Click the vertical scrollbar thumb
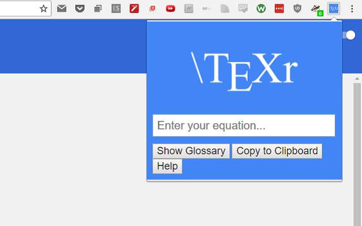Image resolution: width=362 pixels, height=226 pixels. pyautogui.click(x=357, y=154)
